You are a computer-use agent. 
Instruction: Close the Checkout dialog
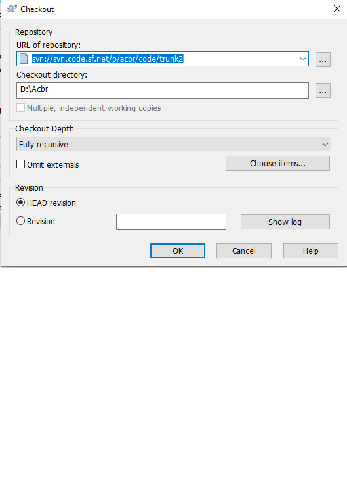click(x=337, y=9)
